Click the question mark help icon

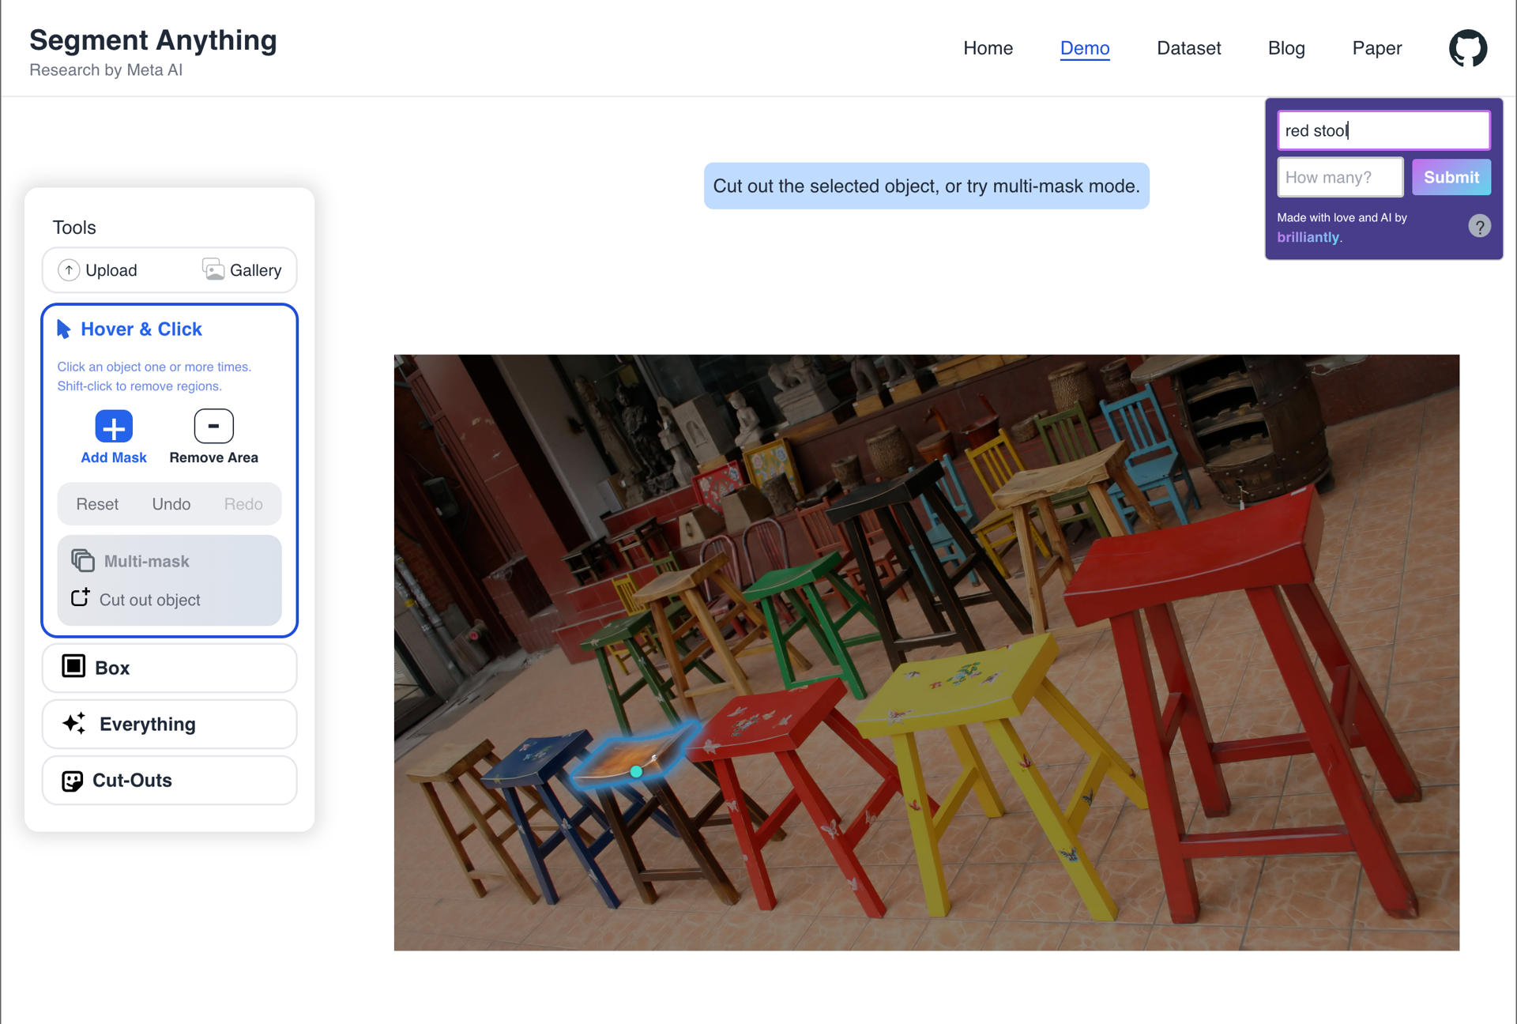click(1479, 226)
